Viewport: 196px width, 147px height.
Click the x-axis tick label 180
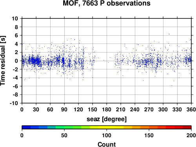click(x=107, y=109)
